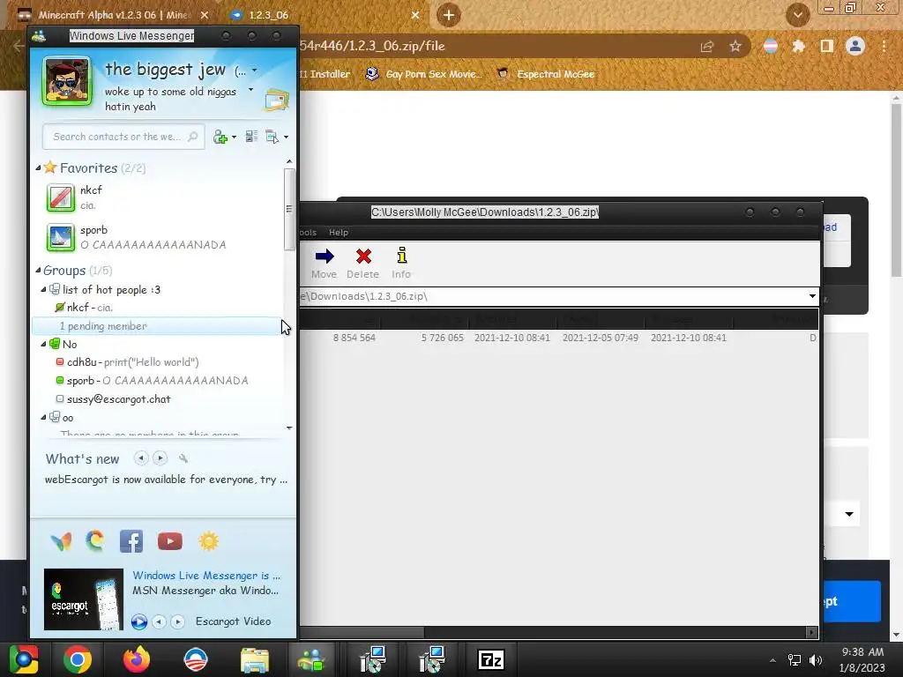This screenshot has width=903, height=677.
Task: Select nkcf - cia. in the group list
Action: pyautogui.click(x=90, y=308)
